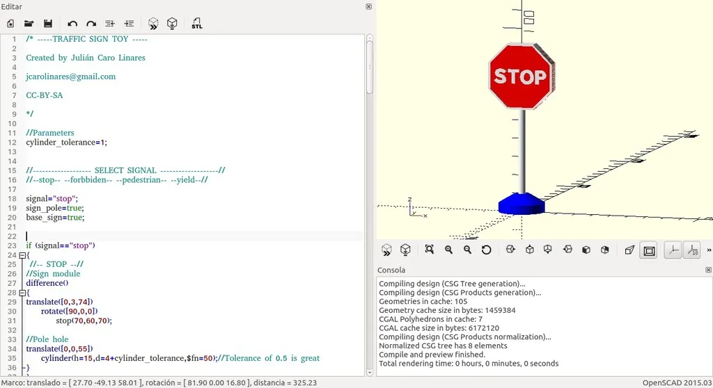
Task: Zoom out of the 3D view
Action: [x=467, y=250]
